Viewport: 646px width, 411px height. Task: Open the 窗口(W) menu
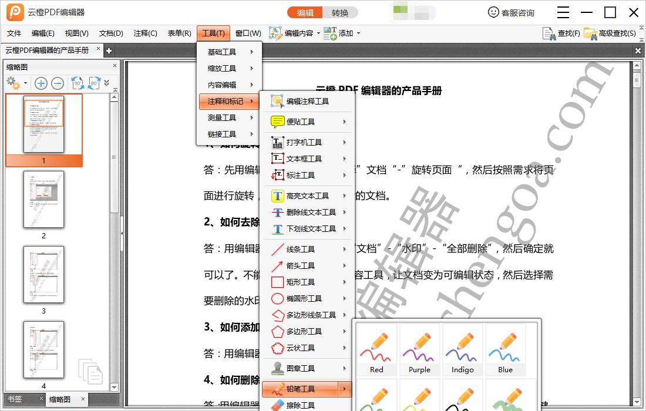(x=248, y=33)
